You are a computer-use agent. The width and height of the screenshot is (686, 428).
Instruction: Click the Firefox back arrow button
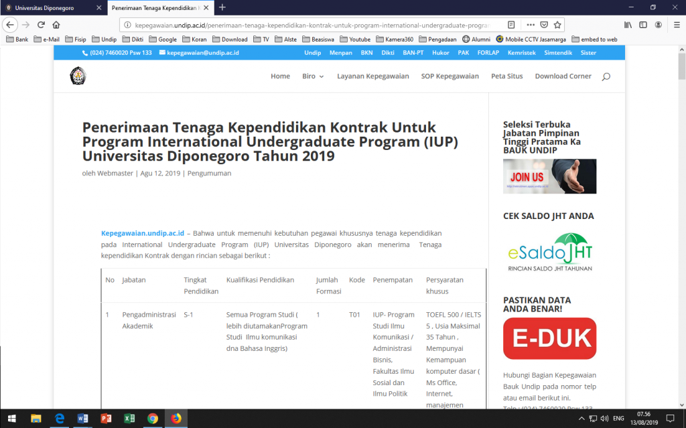(10, 25)
